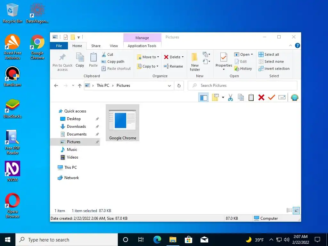Click the Copy ribbon icon
The width and height of the screenshot is (328, 246).
[x=80, y=58]
